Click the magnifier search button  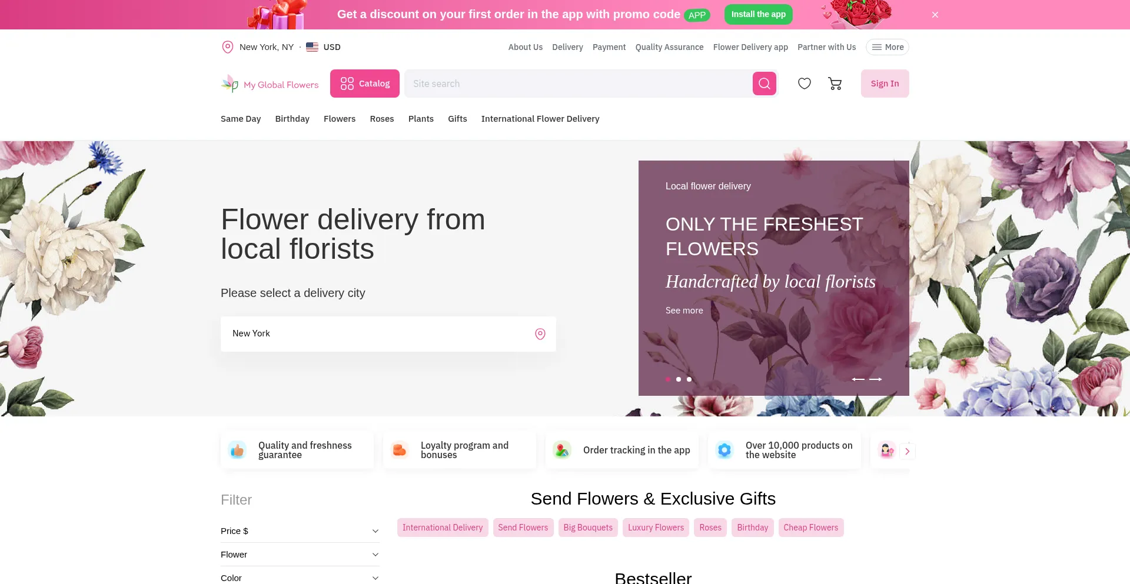pos(764,84)
